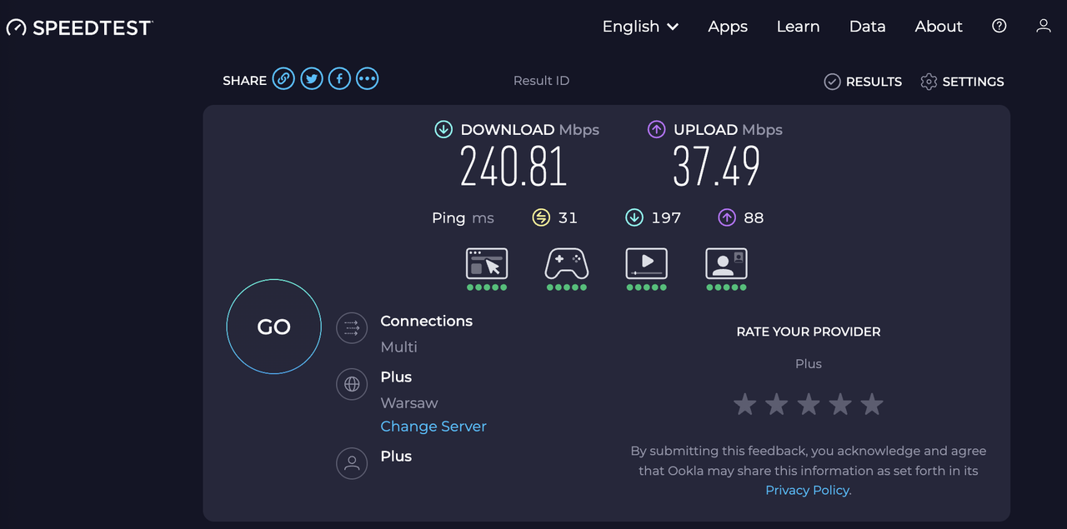Image resolution: width=1067 pixels, height=529 pixels.
Task: Click the 37.49 upload speed value
Action: click(717, 167)
